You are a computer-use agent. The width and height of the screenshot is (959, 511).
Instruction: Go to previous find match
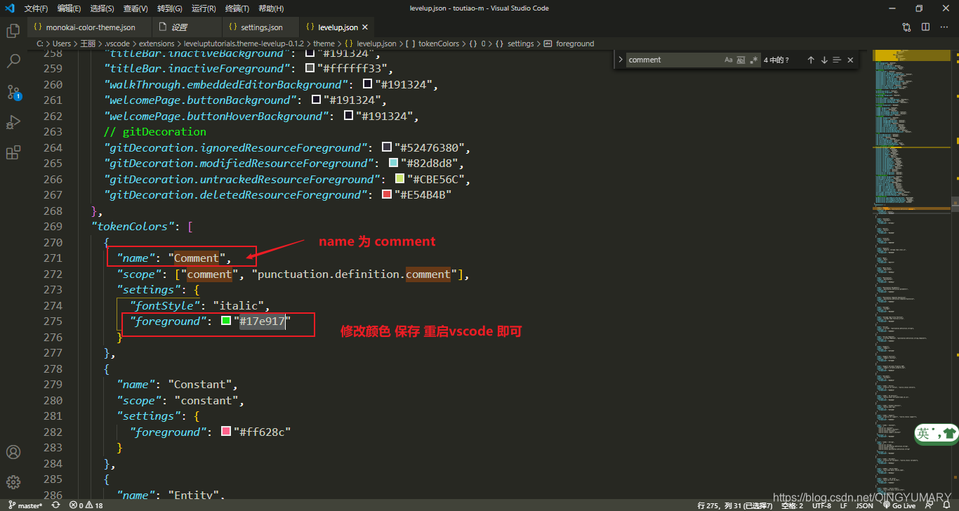point(811,60)
